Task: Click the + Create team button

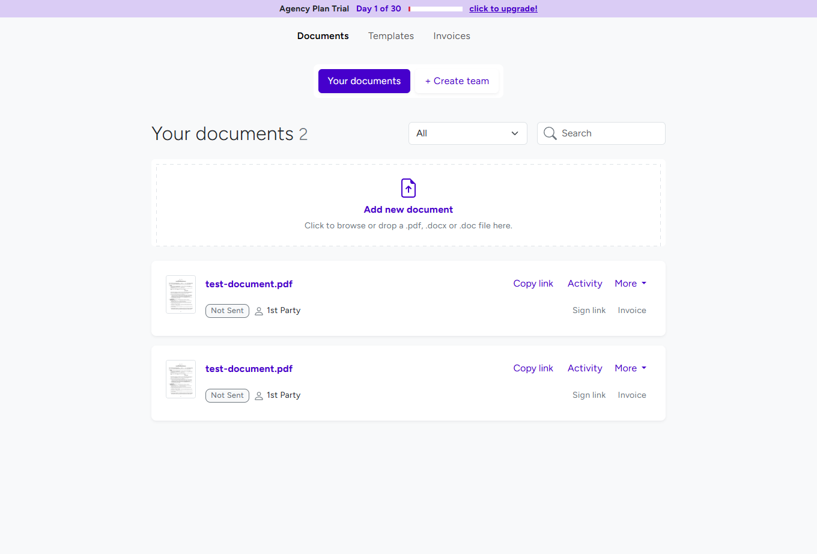Action: (x=457, y=81)
